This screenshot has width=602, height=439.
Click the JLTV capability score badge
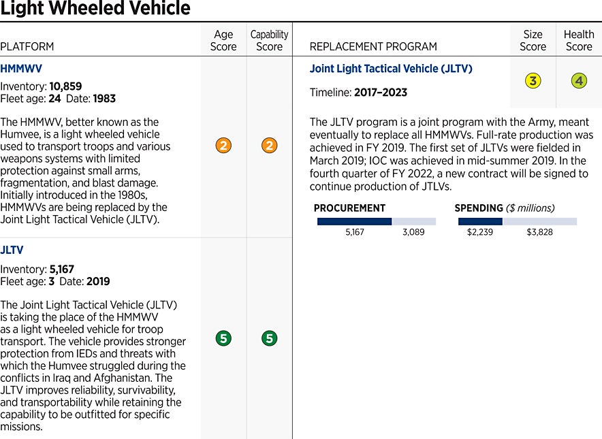(x=269, y=338)
